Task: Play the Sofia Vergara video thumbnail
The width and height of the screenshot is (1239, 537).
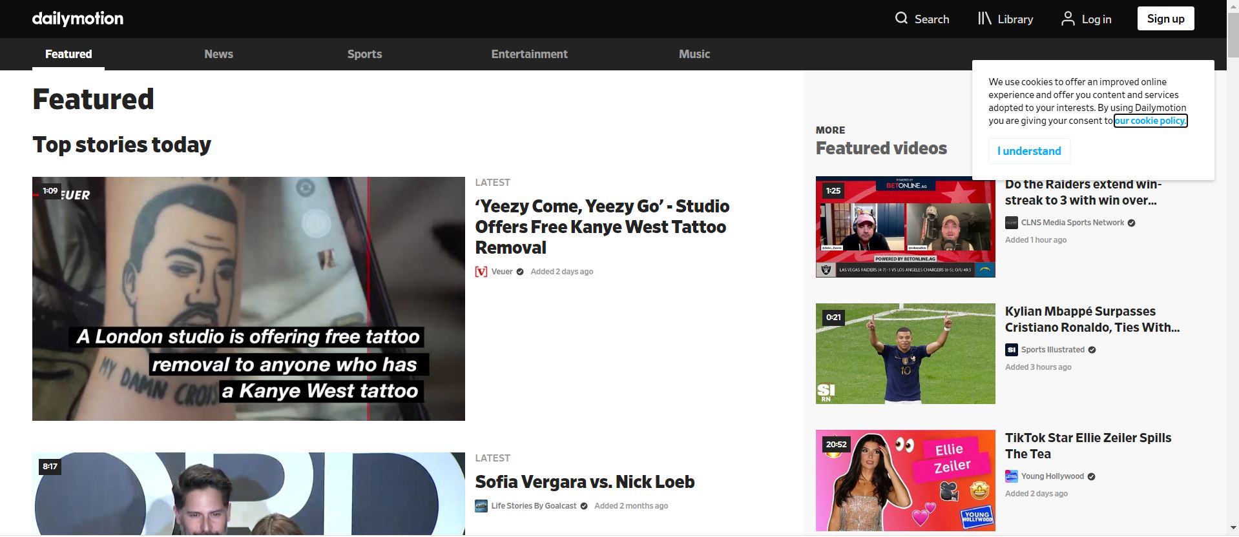Action: [249, 494]
